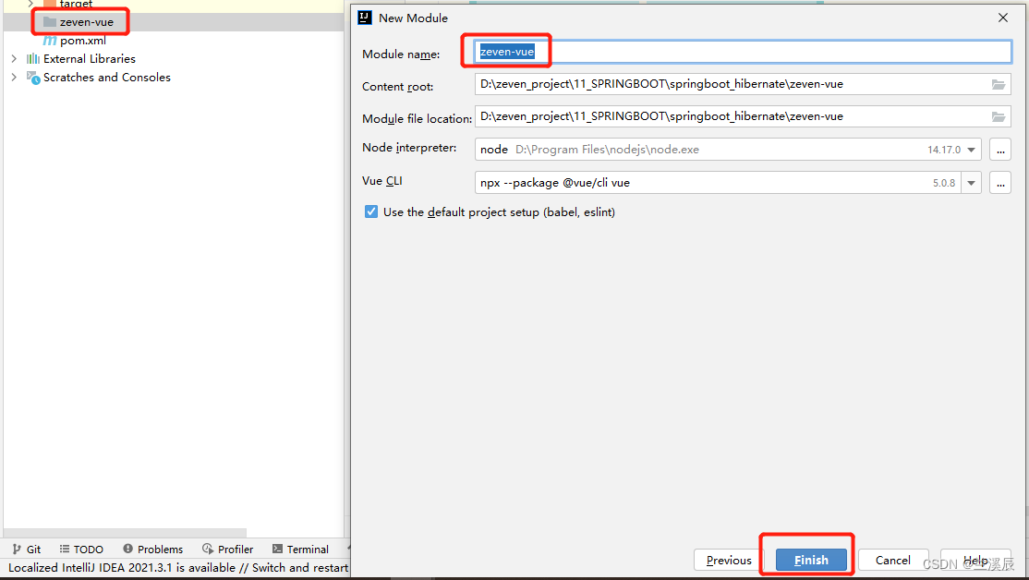Click the IntelliJ update notification in status bar

pyautogui.click(x=178, y=568)
